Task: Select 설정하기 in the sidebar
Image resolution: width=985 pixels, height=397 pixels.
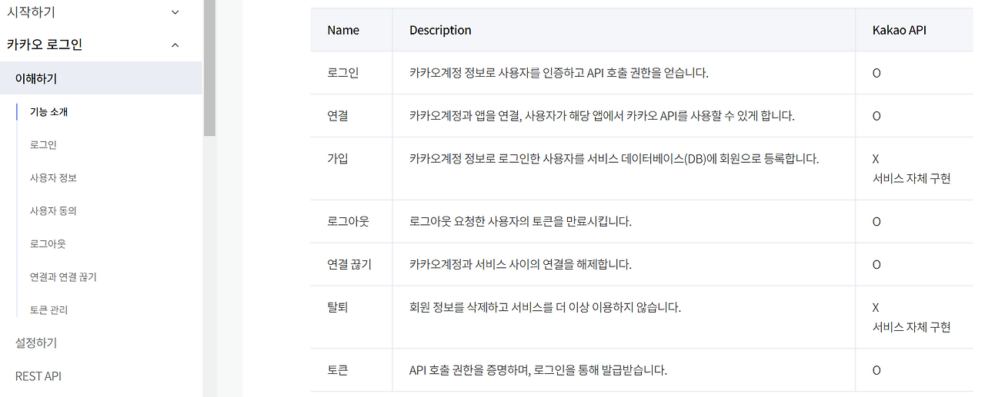Action: click(36, 342)
